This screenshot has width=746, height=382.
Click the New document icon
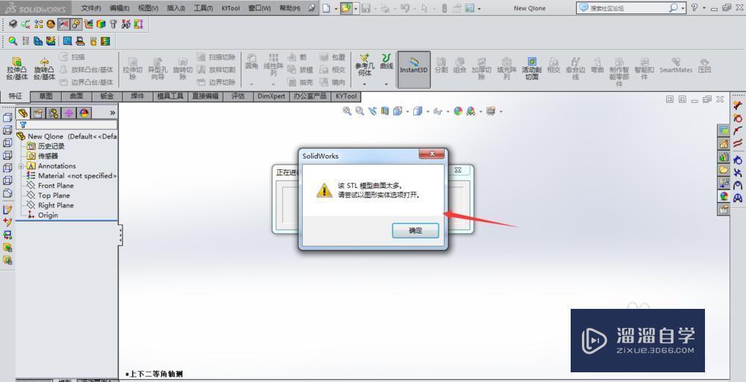(x=326, y=8)
